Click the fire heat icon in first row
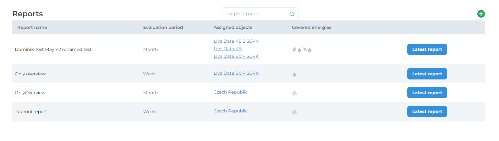The height and width of the screenshot is (141, 499). tap(310, 50)
